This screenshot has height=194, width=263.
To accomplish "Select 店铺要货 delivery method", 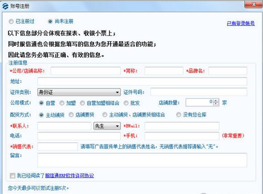I will (x=71, y=115).
